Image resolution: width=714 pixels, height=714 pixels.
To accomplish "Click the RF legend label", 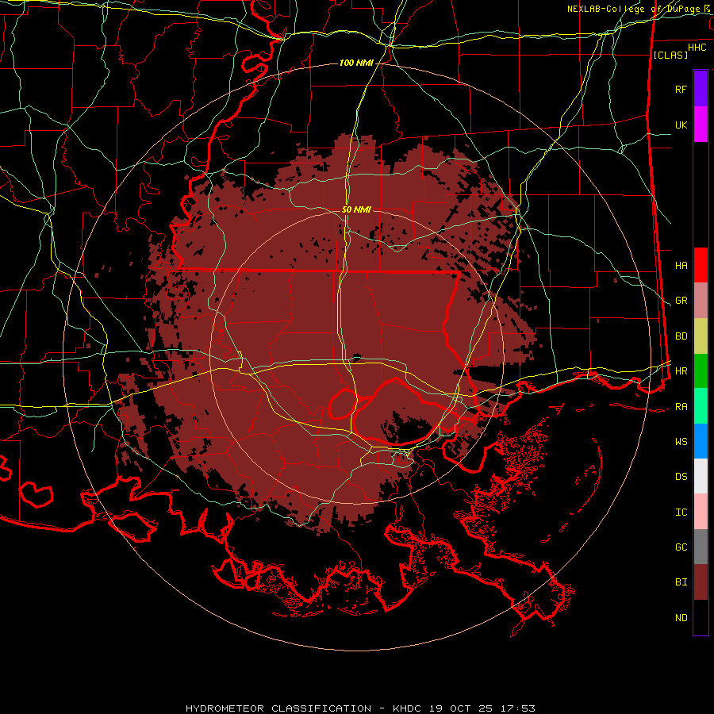I will click(681, 89).
